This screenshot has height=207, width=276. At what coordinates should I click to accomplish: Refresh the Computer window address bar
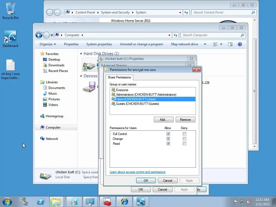[175, 35]
